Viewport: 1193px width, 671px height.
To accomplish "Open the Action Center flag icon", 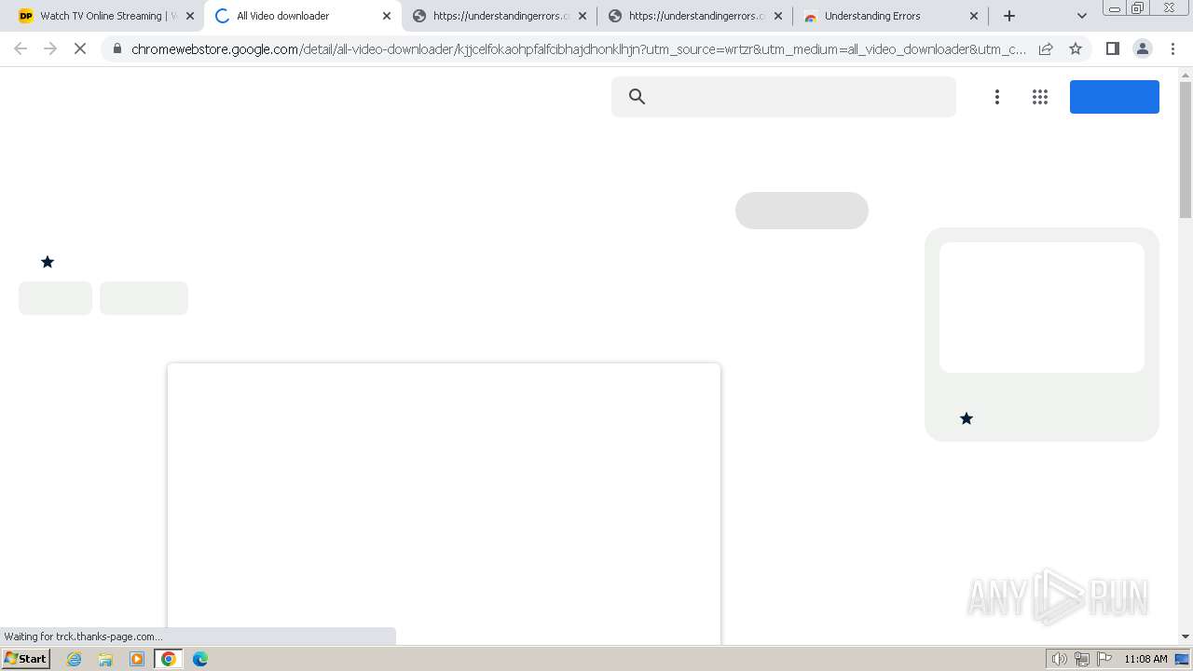I will pyautogui.click(x=1104, y=659).
